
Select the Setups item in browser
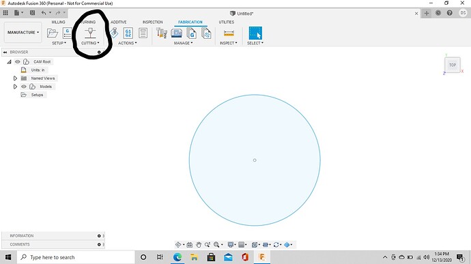click(x=37, y=95)
